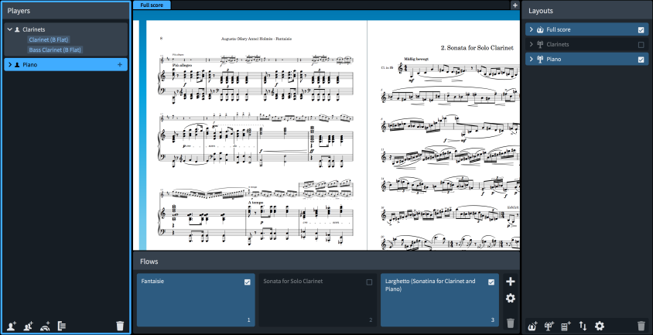
Task: Expand the Clarinets layout entry
Action: [531, 44]
